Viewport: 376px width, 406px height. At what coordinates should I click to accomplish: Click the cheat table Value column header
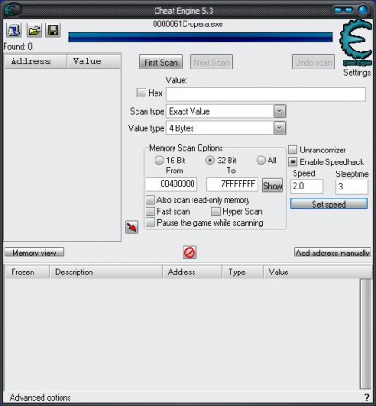317,272
